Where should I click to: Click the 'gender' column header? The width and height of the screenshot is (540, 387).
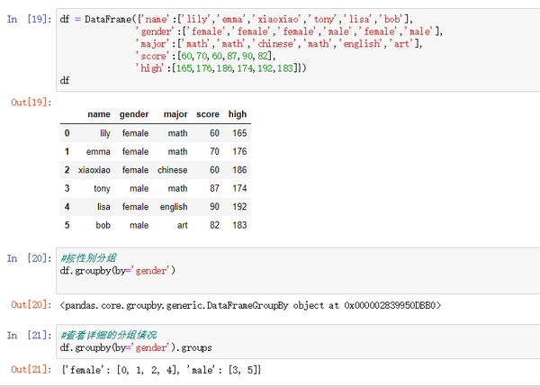[x=134, y=114]
